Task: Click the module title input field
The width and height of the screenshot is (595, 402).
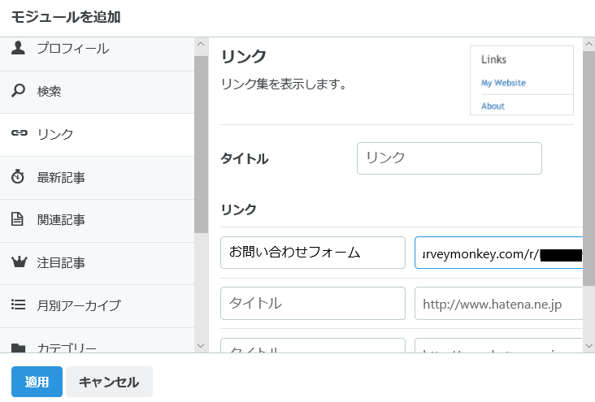Action: click(x=450, y=158)
